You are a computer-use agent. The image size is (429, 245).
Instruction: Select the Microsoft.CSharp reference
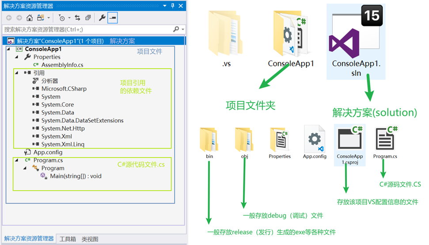pyautogui.click(x=59, y=89)
